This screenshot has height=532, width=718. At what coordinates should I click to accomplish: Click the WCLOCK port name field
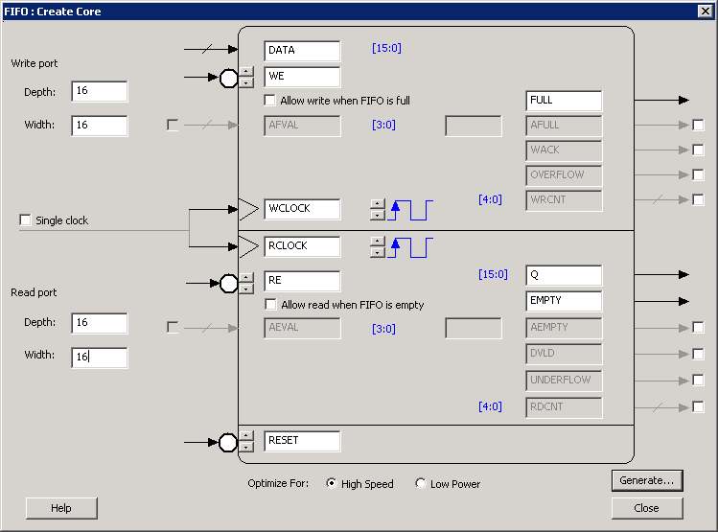click(x=302, y=209)
